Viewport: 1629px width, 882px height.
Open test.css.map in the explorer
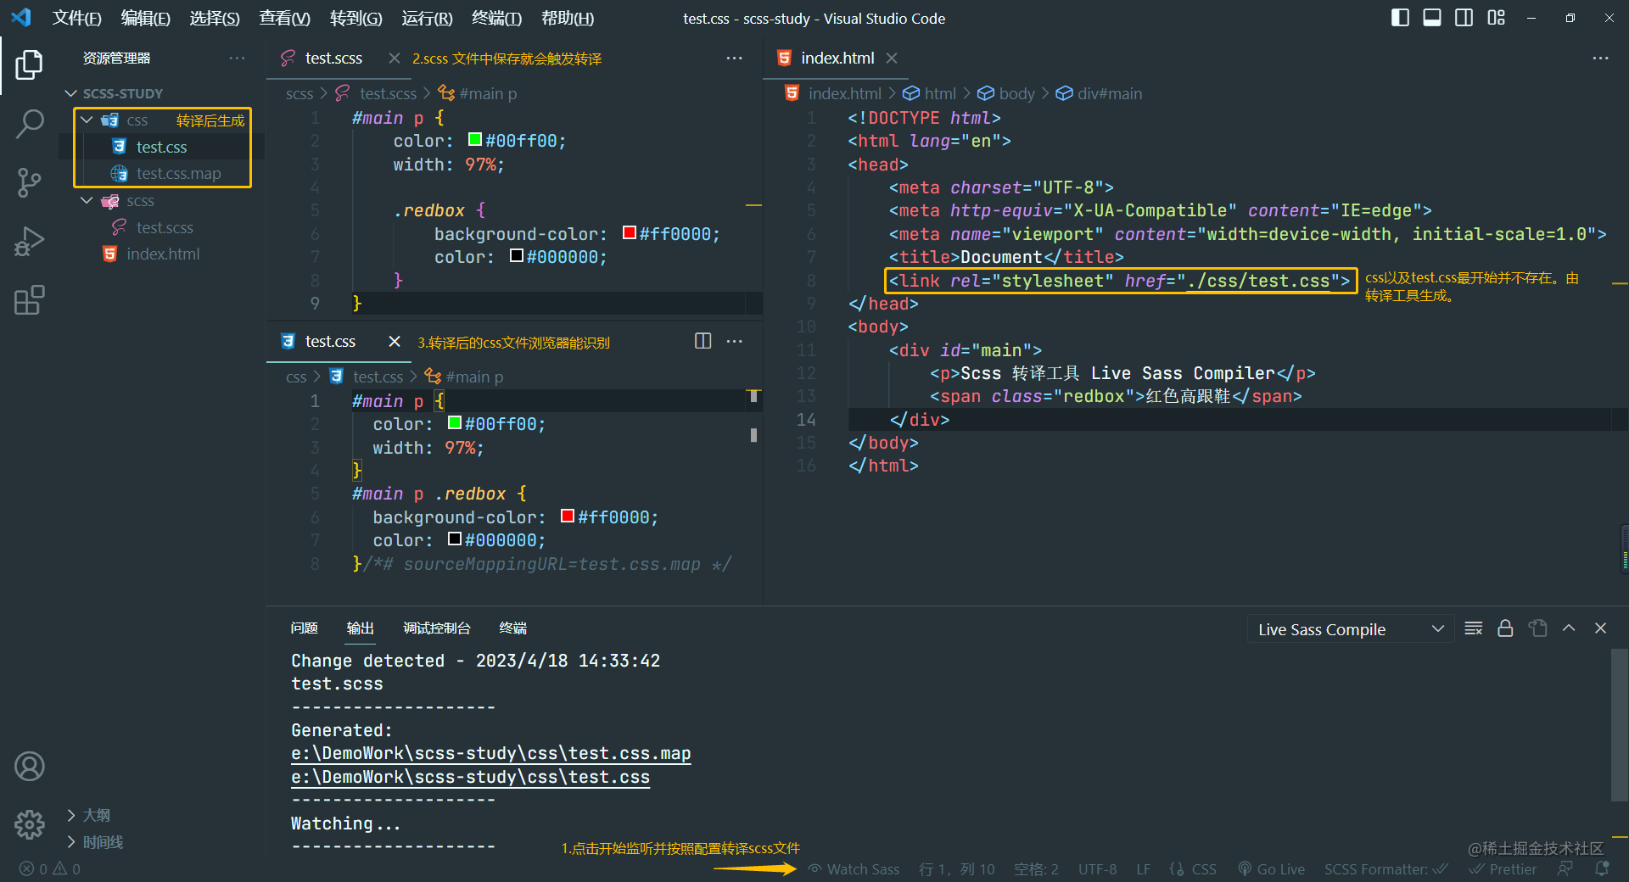(x=178, y=174)
